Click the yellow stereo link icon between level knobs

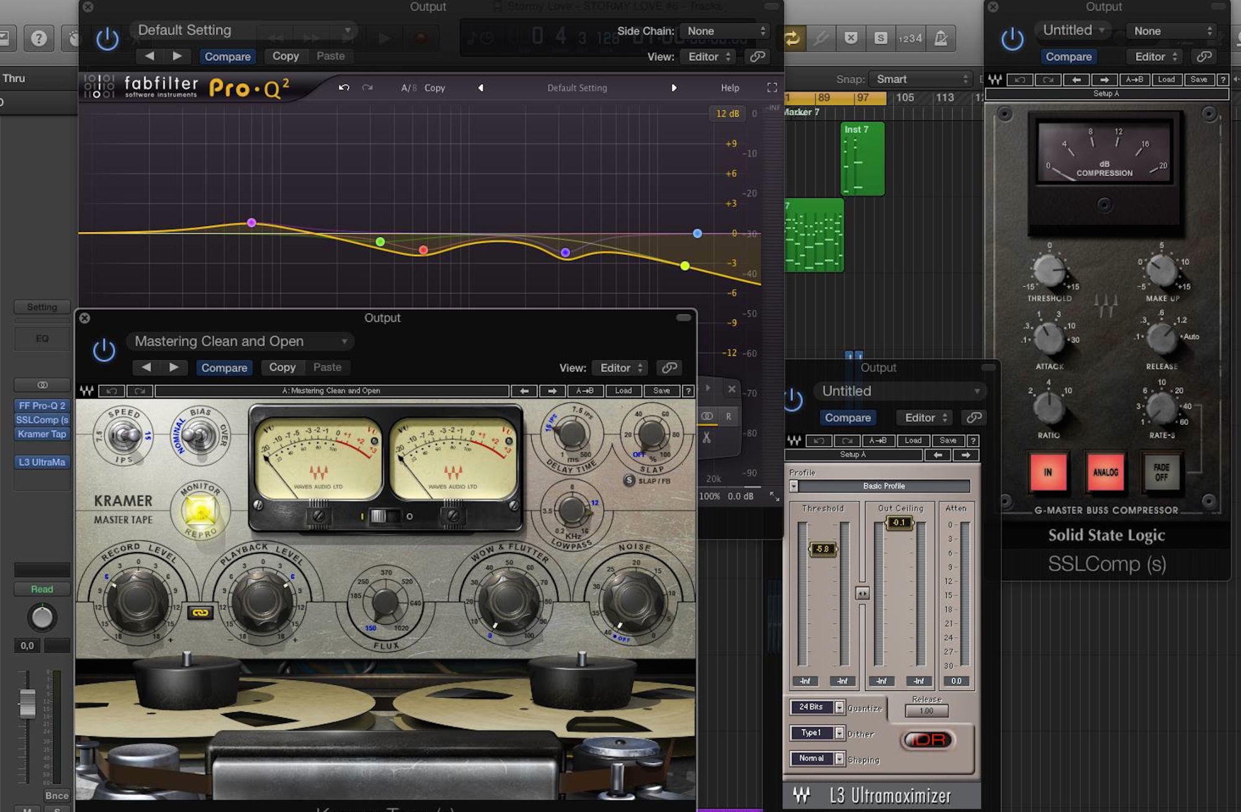coord(200,612)
